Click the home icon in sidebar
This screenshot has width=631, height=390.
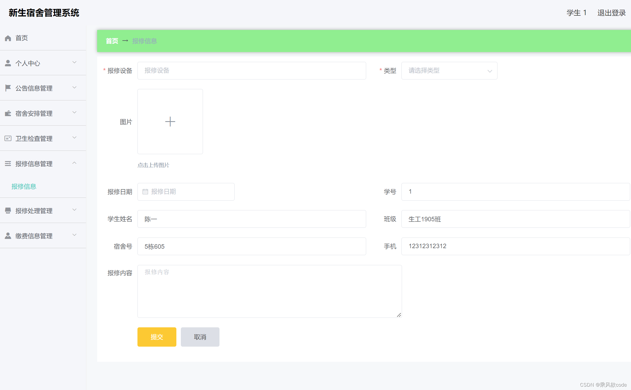pos(8,38)
